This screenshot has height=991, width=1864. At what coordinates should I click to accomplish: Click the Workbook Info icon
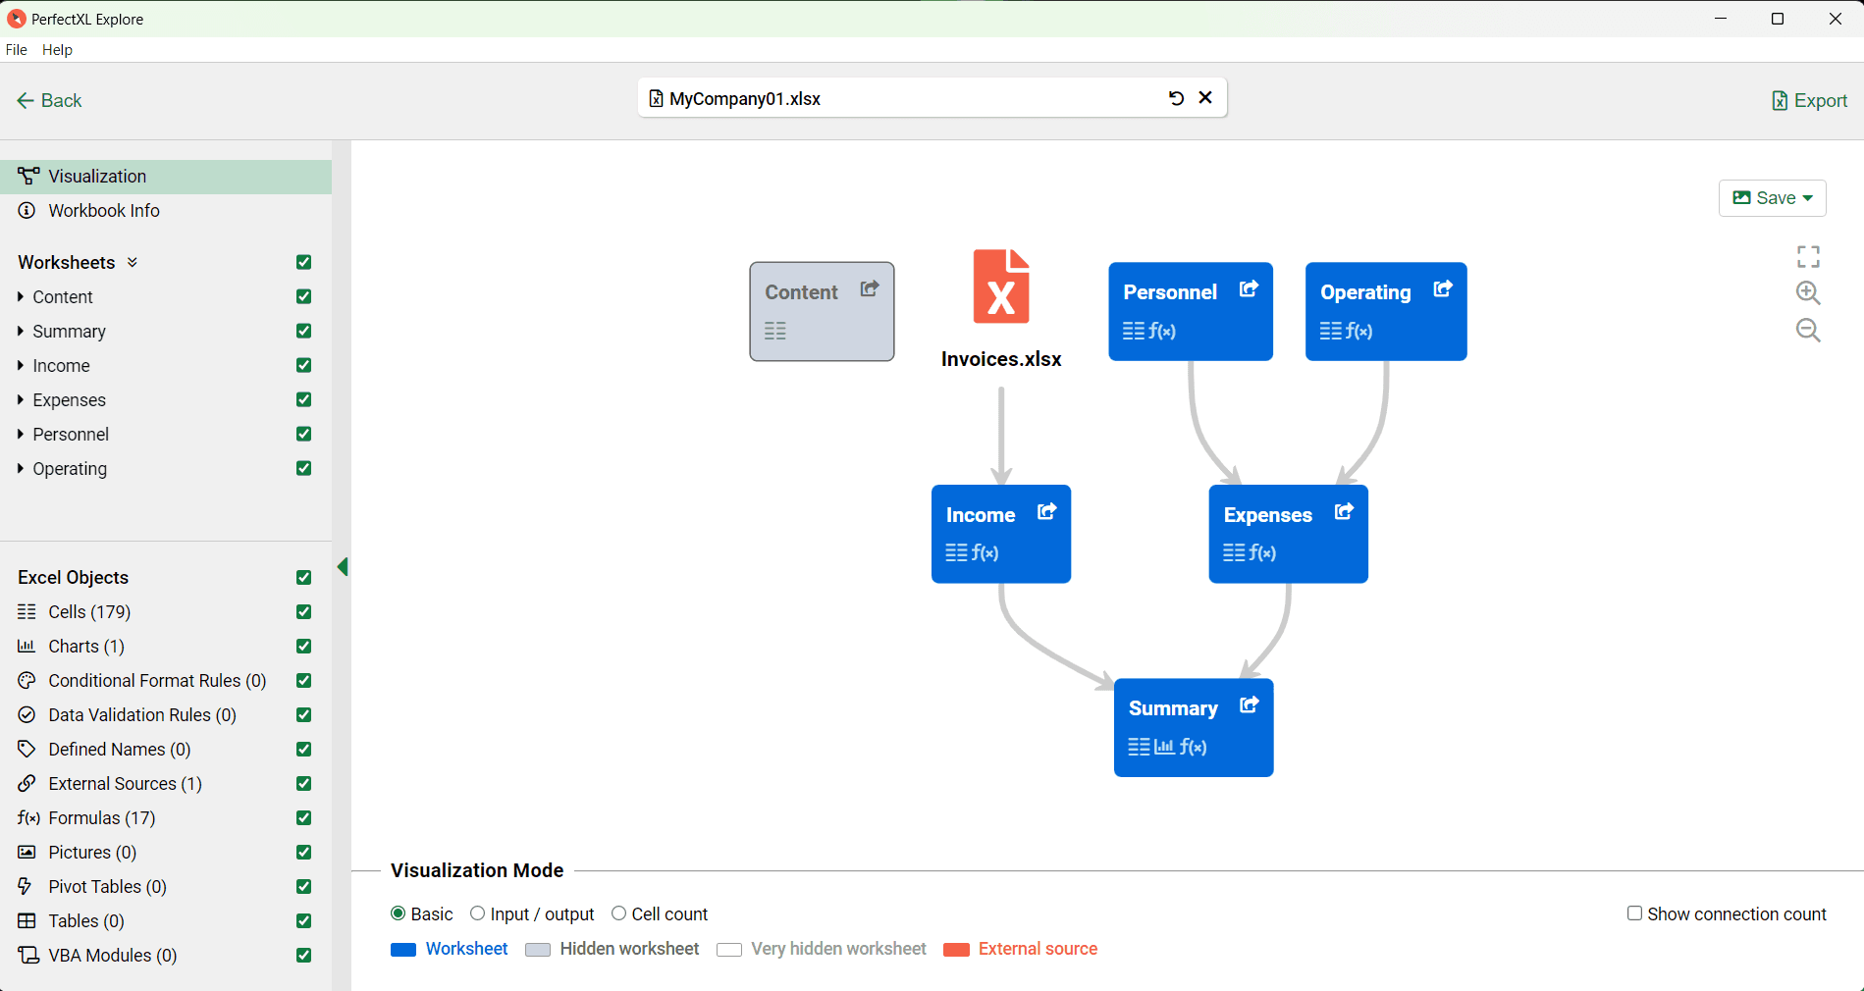pyautogui.click(x=26, y=210)
